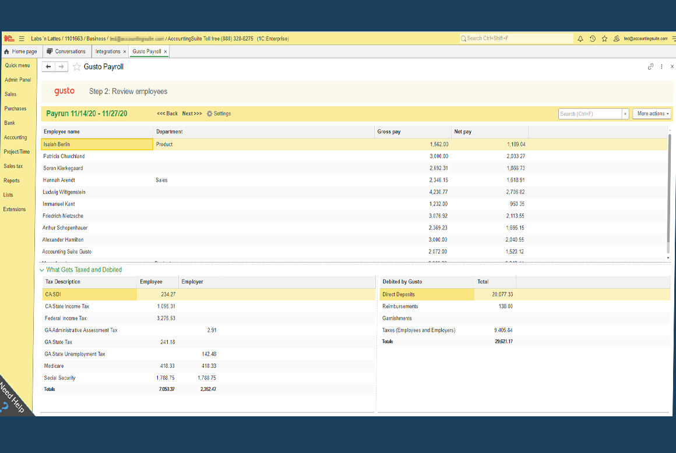676x453 pixels.
Task: Click the user profile icon
Action: point(617,39)
